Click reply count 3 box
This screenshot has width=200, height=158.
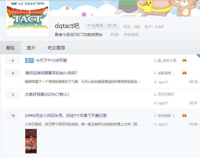coord(13,94)
